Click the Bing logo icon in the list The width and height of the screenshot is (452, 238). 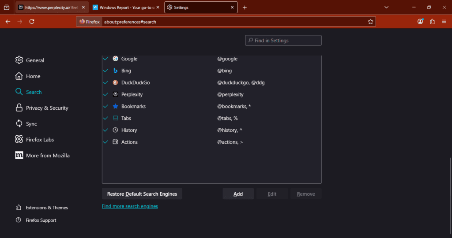pos(115,71)
